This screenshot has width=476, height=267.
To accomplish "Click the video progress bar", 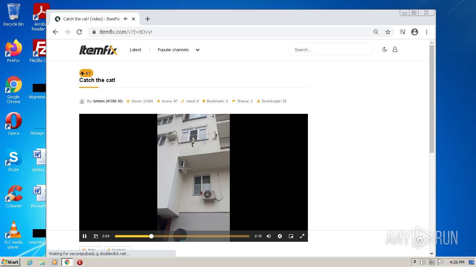I will tap(182, 236).
